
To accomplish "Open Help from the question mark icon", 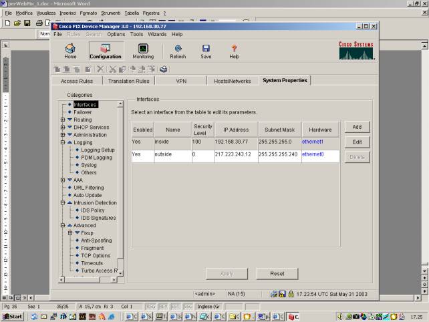I will click(x=234, y=51).
